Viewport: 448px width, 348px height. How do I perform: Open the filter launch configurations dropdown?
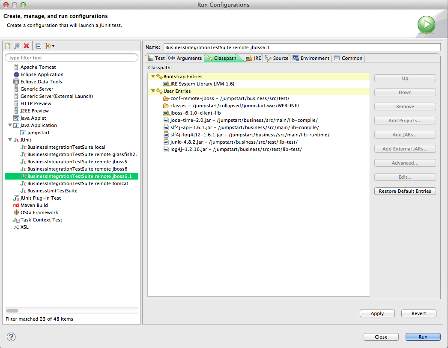point(49,46)
